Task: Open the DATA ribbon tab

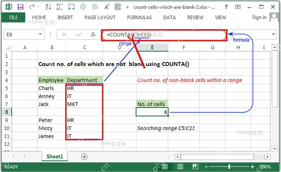Action: coord(170,18)
